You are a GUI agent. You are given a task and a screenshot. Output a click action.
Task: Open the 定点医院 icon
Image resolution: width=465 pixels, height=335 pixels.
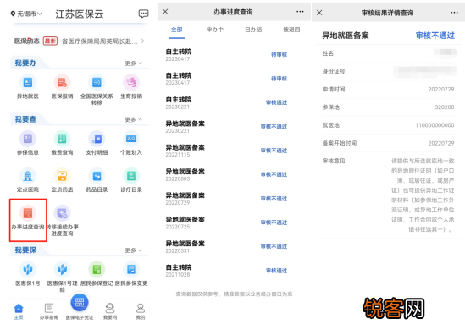[x=28, y=176]
